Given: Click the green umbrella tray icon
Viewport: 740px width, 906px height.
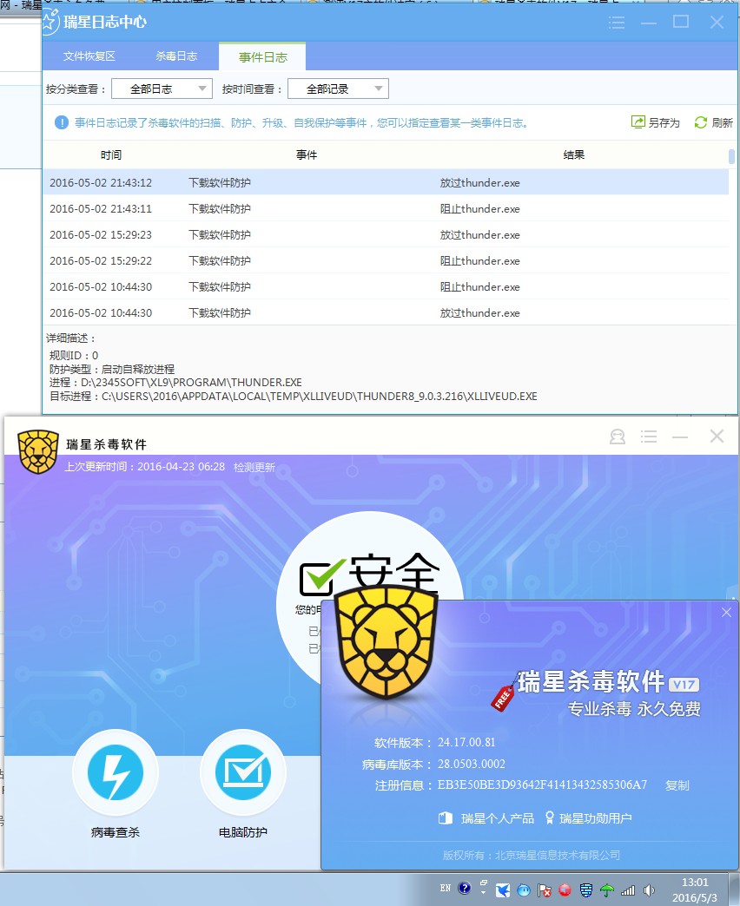Looking at the screenshot, I should click(606, 890).
